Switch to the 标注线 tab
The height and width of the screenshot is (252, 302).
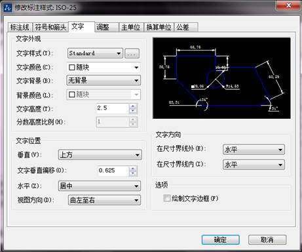click(20, 28)
